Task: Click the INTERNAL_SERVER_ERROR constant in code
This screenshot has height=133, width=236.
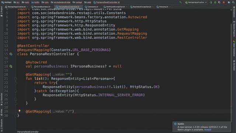Action: point(121,95)
